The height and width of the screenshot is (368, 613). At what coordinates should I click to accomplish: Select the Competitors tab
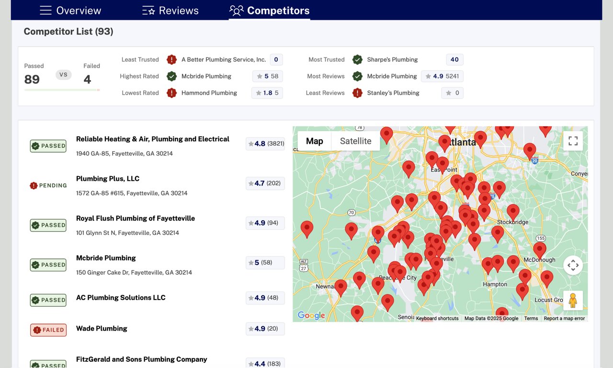click(270, 11)
